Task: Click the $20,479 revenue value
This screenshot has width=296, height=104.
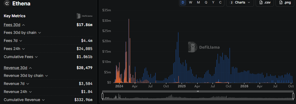Action: point(84,68)
